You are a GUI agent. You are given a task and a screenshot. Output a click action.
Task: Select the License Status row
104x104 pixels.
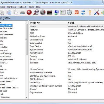click(67, 69)
